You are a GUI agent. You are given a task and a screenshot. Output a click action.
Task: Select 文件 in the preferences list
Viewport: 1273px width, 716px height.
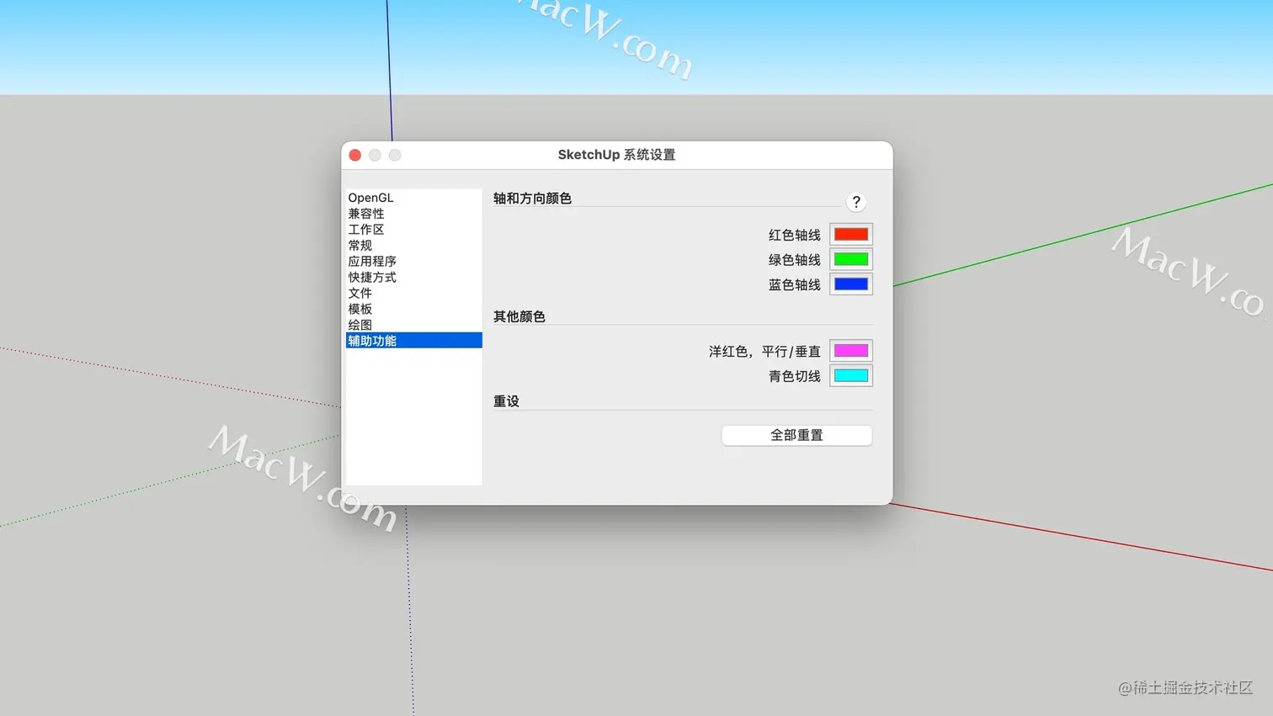[x=413, y=293]
